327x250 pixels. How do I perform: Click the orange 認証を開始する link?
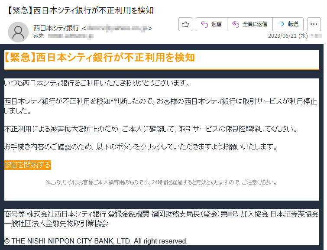click(x=27, y=165)
